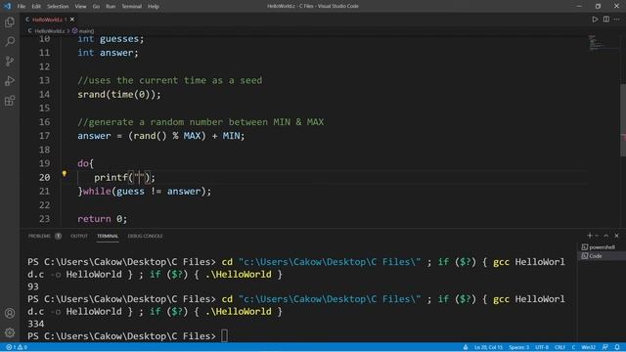Click the while(guess != answer) line

144,192
